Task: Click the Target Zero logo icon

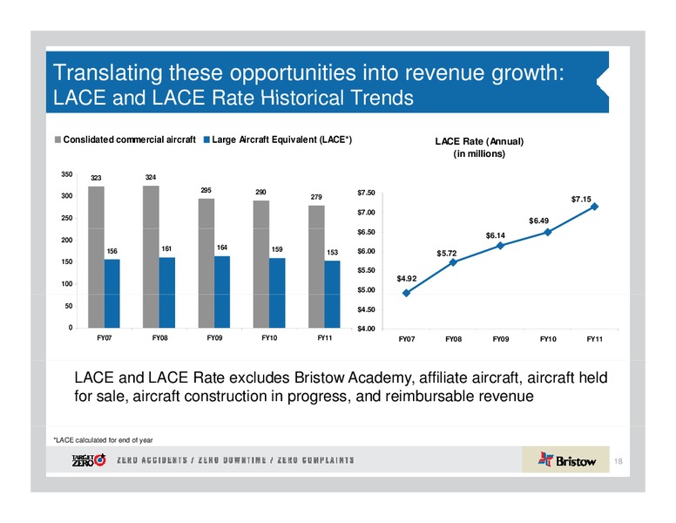Action: (x=89, y=460)
